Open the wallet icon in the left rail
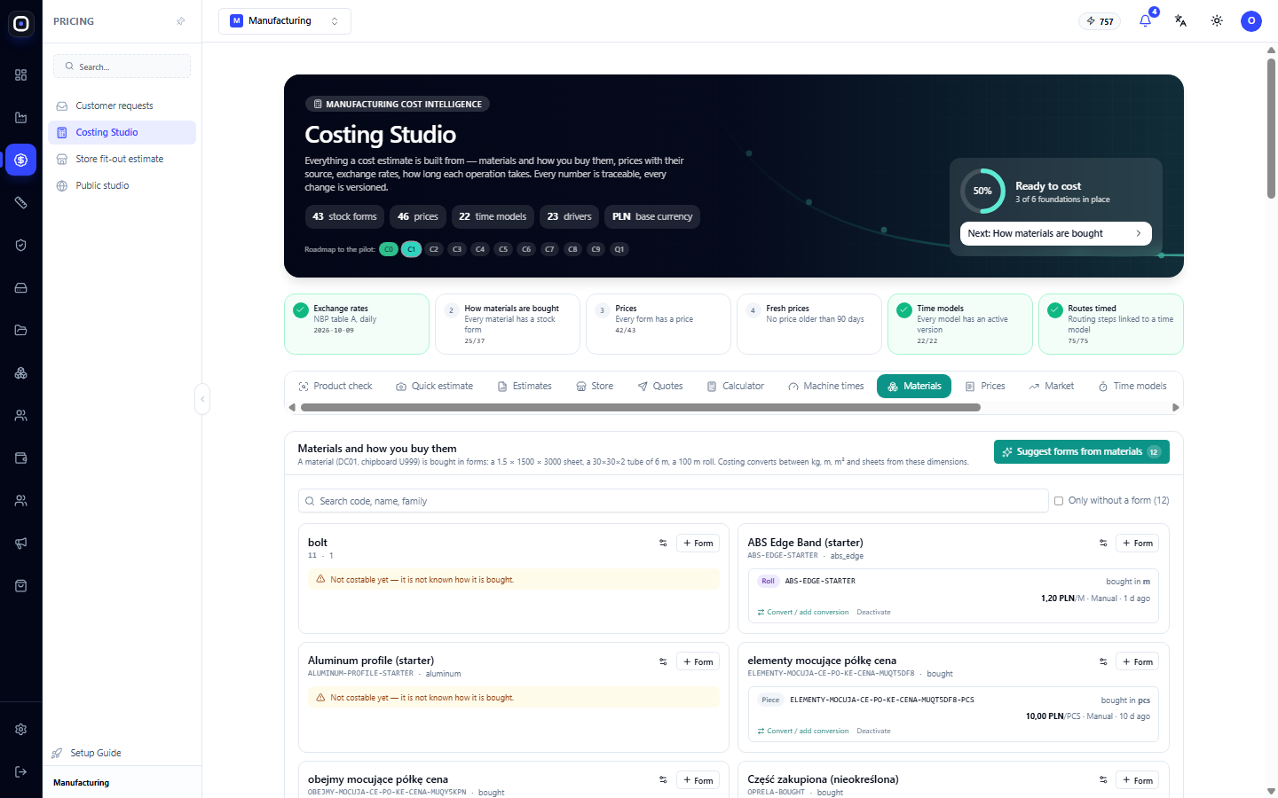 [21, 458]
